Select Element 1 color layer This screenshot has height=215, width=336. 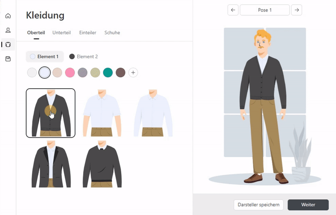click(45, 57)
